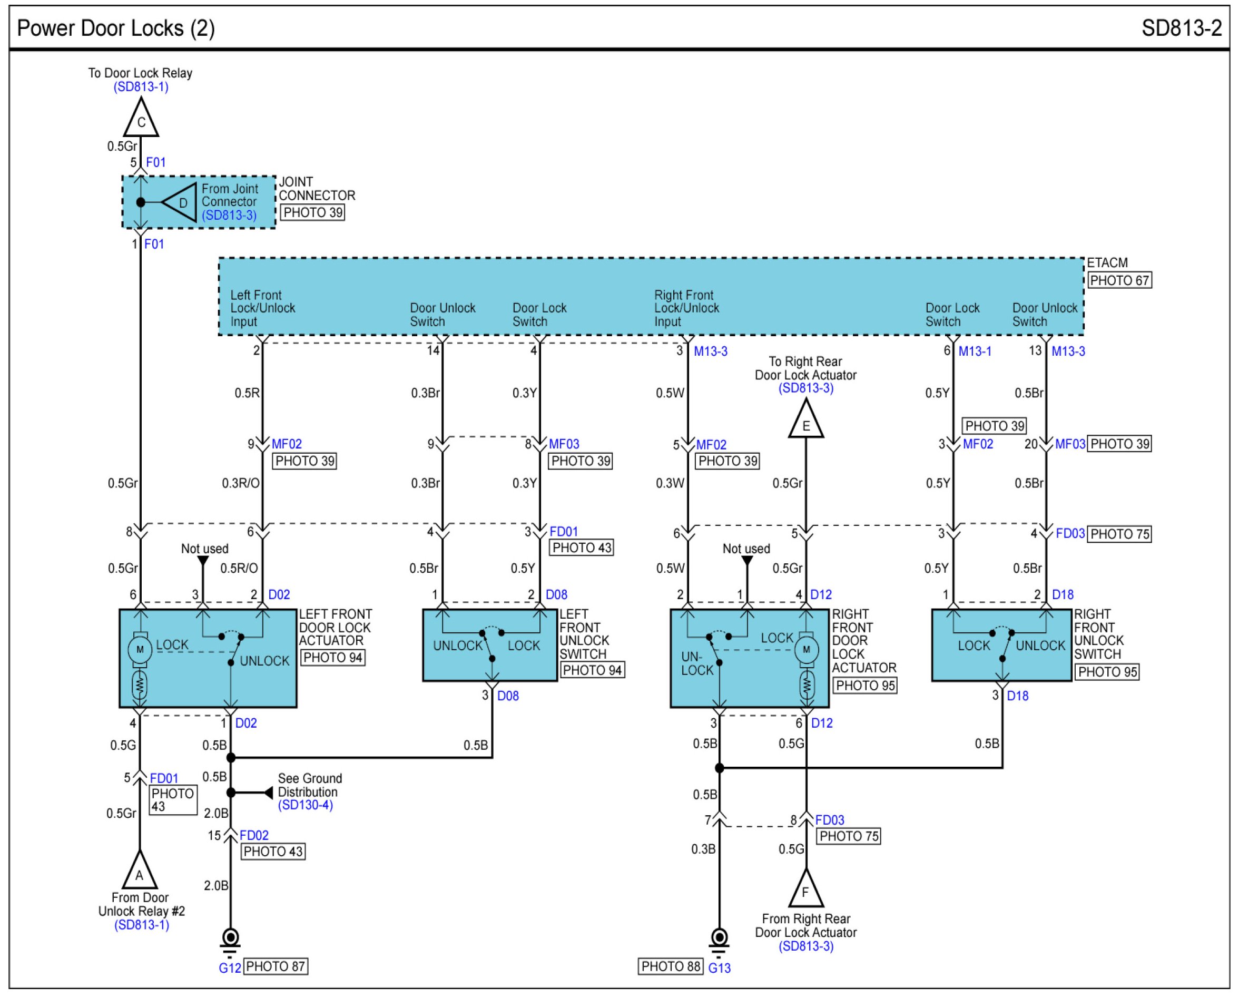
Task: Click the left front unlock switch block
Action: [x=489, y=645]
